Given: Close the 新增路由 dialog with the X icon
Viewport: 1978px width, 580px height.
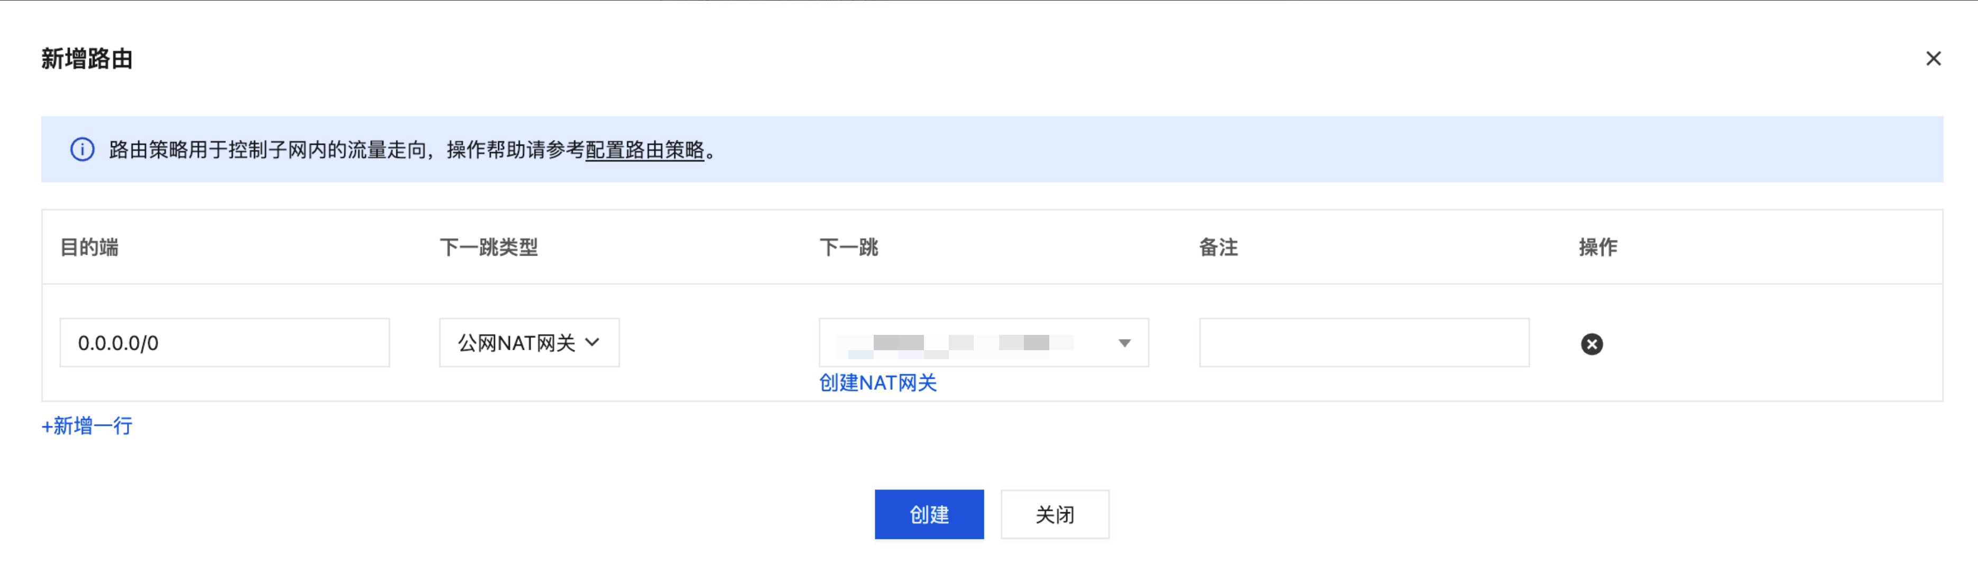Looking at the screenshot, I should pos(1933,59).
